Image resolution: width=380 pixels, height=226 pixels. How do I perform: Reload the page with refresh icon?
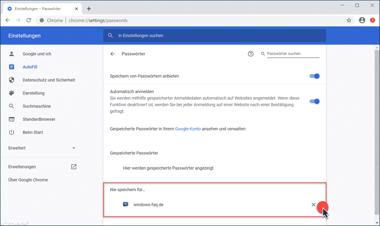[x=29, y=20]
